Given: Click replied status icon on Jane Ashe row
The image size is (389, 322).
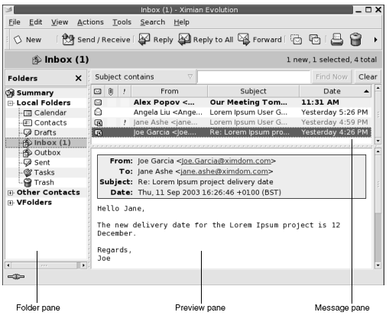Looking at the screenshot, I should click(x=99, y=122).
